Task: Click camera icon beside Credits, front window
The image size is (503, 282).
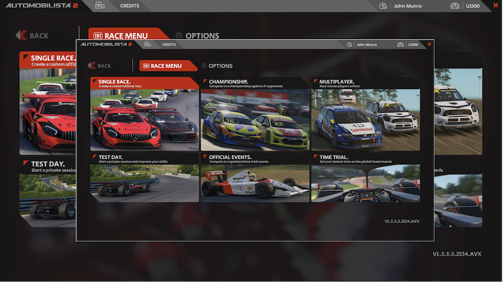Action: click(147, 44)
